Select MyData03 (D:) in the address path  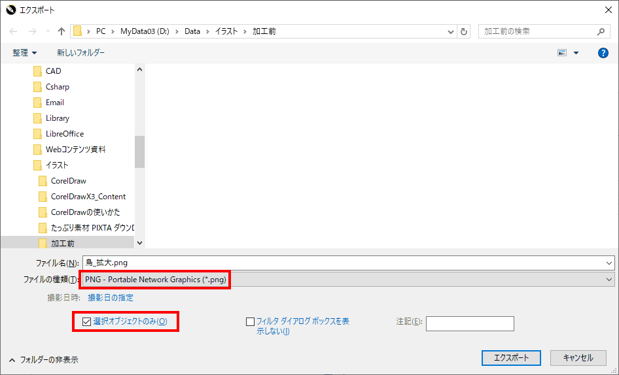145,31
